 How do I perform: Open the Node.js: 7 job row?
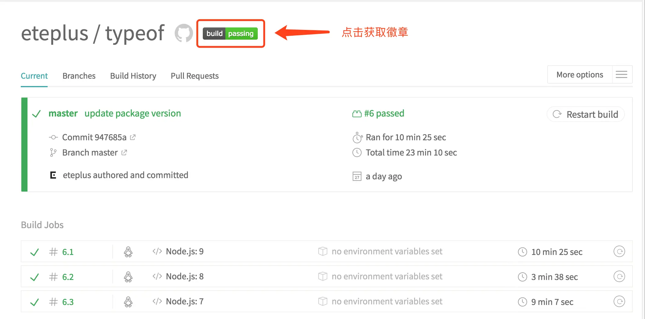184,302
